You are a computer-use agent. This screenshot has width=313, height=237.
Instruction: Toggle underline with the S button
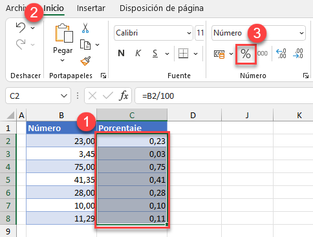coord(155,53)
